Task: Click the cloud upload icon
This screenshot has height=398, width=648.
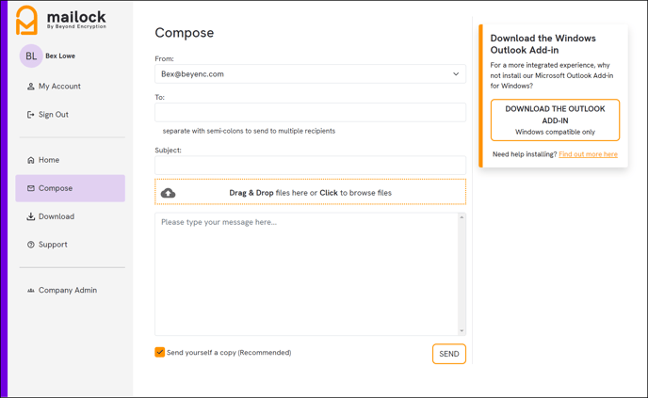Action: coord(168,193)
